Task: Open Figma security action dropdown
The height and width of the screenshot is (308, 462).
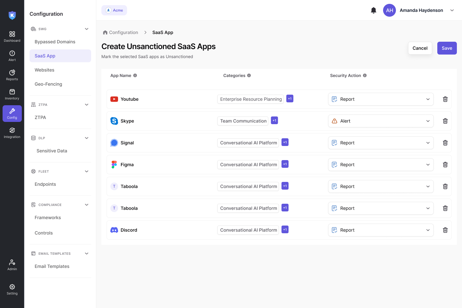Action: 381,165
